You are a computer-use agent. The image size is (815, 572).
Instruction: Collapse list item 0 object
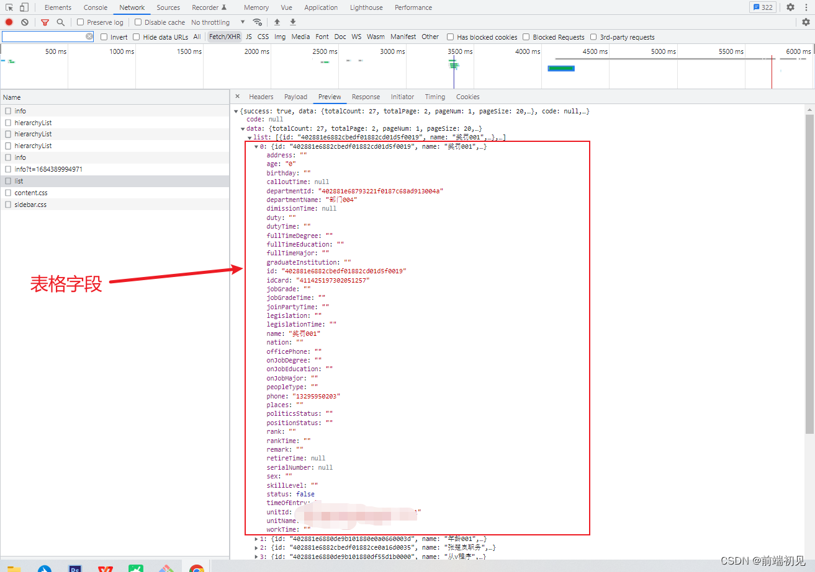click(x=256, y=147)
